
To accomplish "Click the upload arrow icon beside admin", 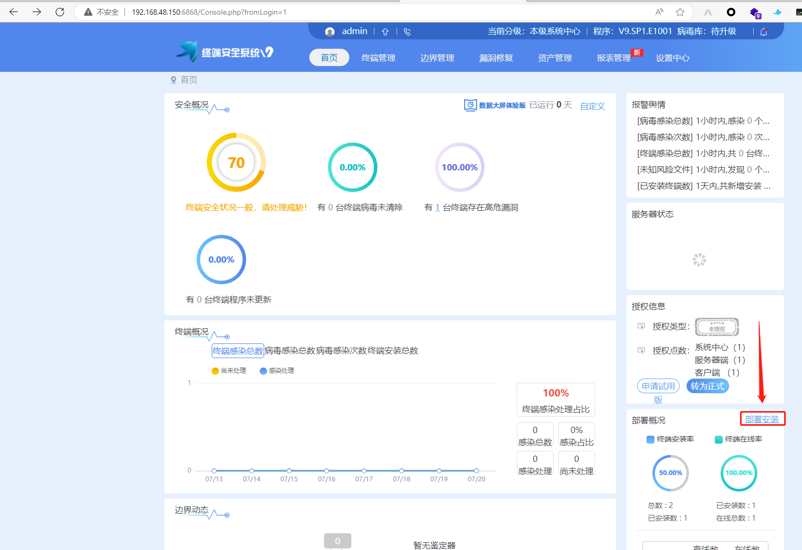I will tap(385, 31).
